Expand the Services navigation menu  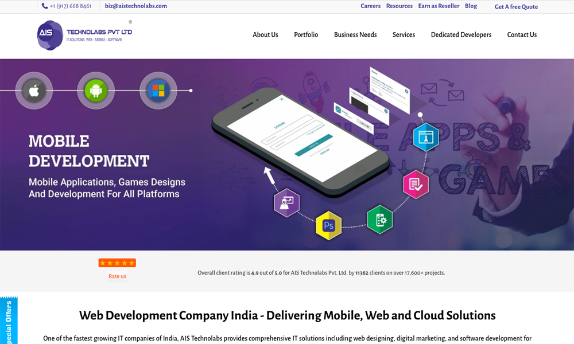click(404, 35)
